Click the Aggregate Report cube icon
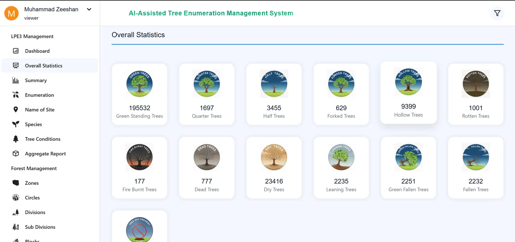This screenshot has height=242, width=515. click(15, 154)
